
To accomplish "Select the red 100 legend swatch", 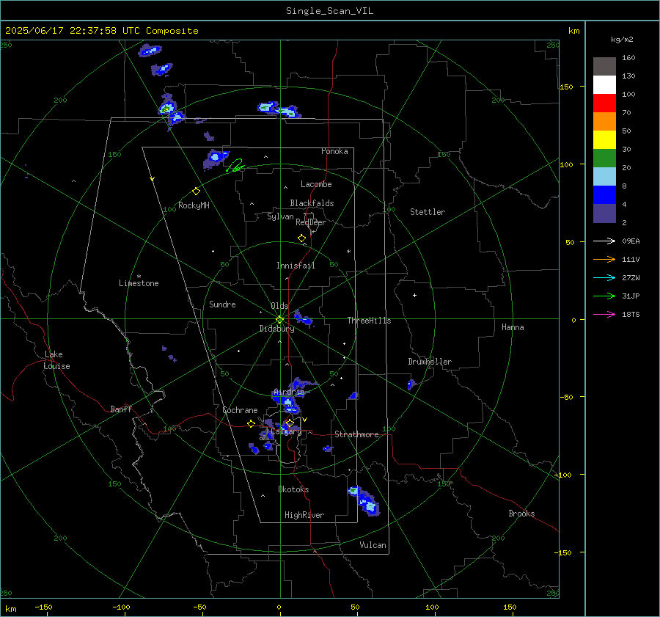I will (604, 103).
